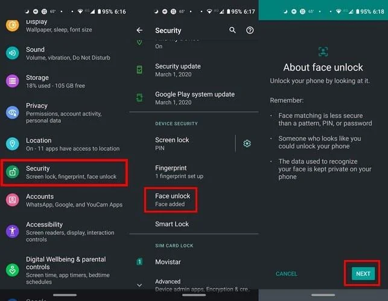
Task: Expand the Advanced section chevron
Action: click(139, 285)
